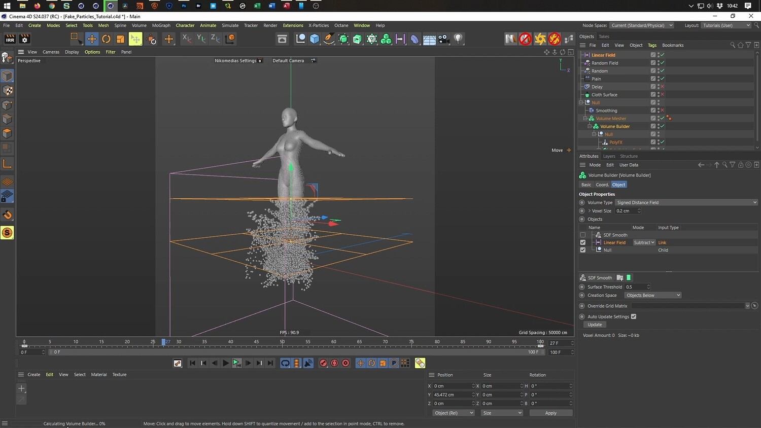Click the Surface Threshold value field

click(635, 287)
